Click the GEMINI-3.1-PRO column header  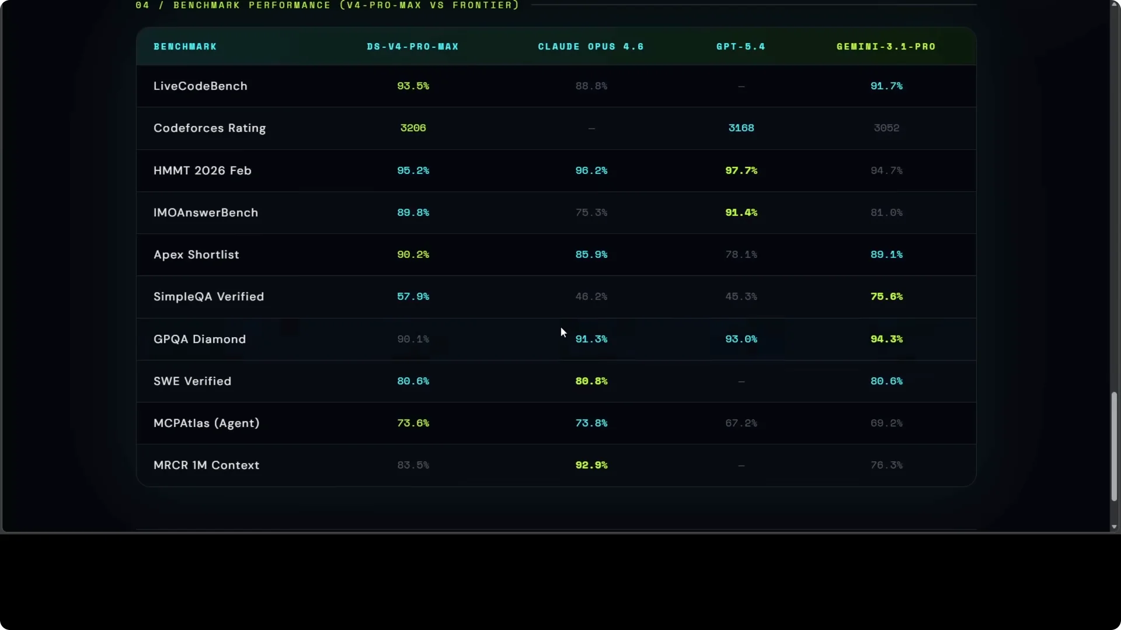pos(886,47)
